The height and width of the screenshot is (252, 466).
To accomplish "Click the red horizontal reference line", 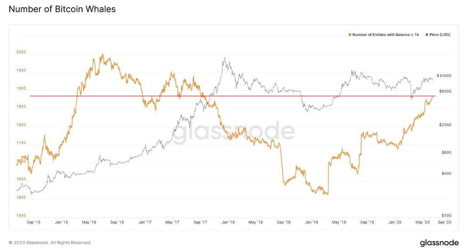I will click(232, 96).
